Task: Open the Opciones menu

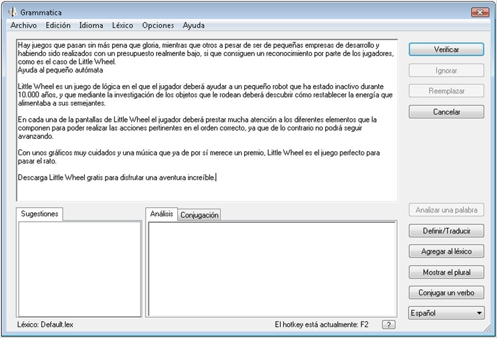Action: tap(158, 25)
